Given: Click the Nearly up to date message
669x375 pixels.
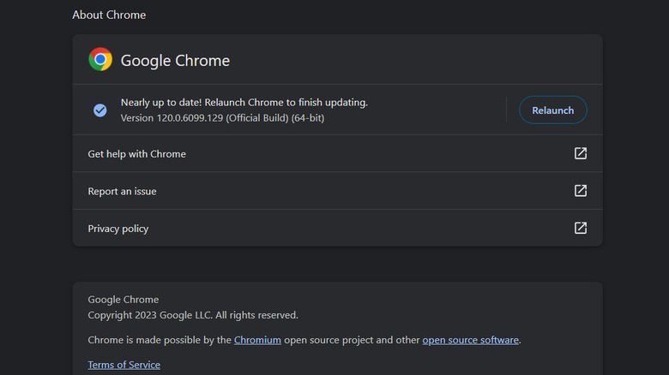Looking at the screenshot, I should pyautogui.click(x=244, y=103).
